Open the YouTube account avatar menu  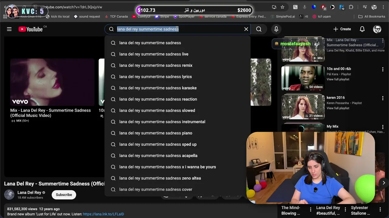tap(377, 29)
